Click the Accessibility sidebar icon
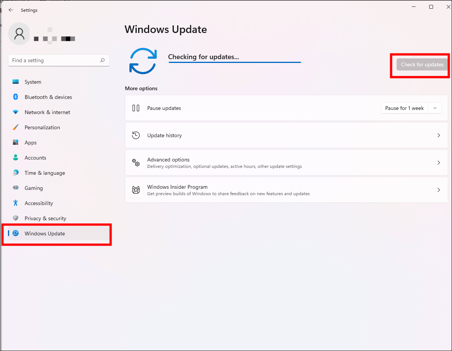This screenshot has width=452, height=351. coord(16,203)
